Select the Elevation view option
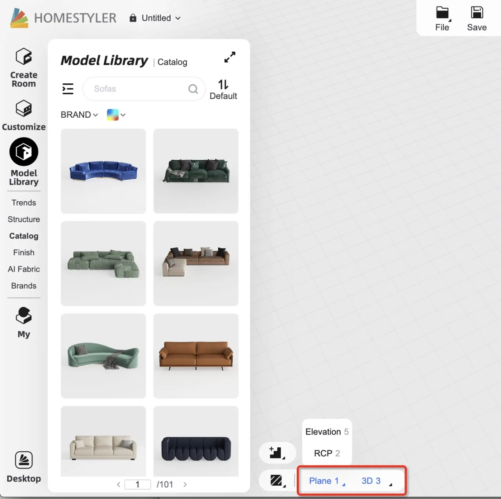The width and height of the screenshot is (501, 499). pos(326,432)
